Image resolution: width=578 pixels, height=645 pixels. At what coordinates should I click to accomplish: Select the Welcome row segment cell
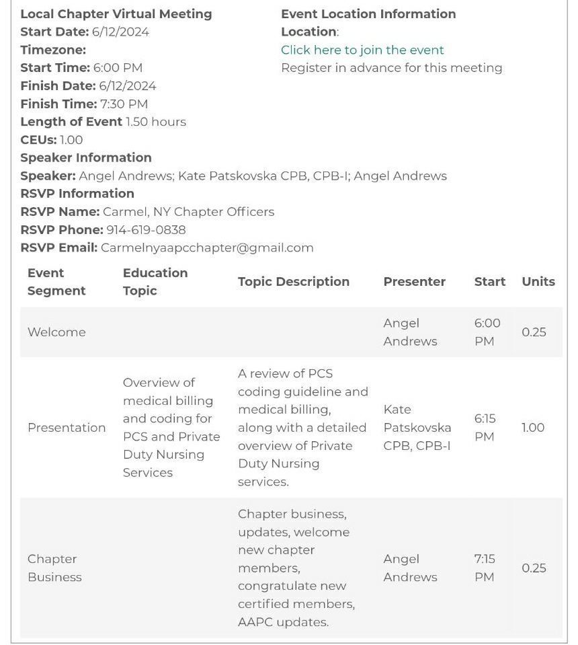[x=56, y=332]
